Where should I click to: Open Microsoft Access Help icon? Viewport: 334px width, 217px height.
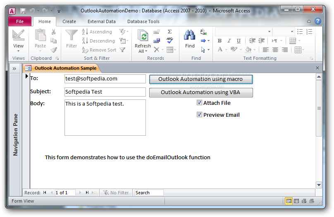pyautogui.click(x=317, y=21)
